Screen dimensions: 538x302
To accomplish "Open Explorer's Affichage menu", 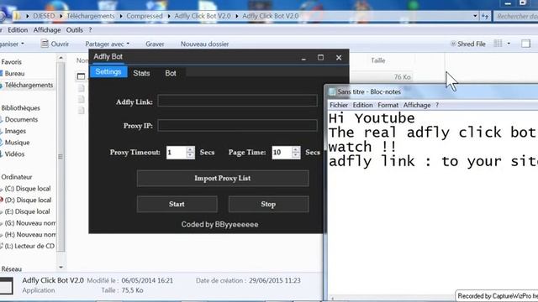I will pos(47,30).
